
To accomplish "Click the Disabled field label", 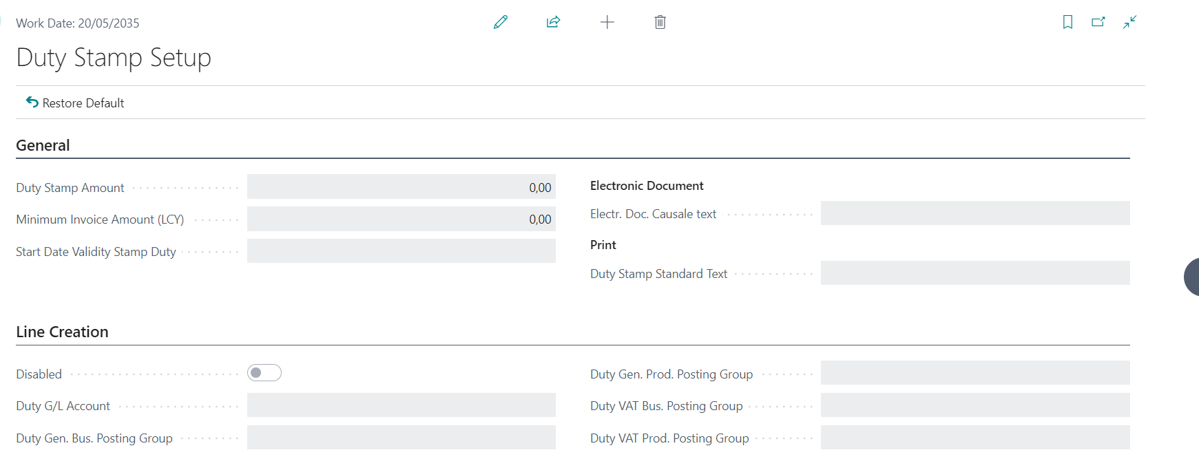I will click(x=39, y=374).
